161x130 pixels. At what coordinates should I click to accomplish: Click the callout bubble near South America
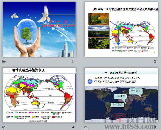coord(118,105)
